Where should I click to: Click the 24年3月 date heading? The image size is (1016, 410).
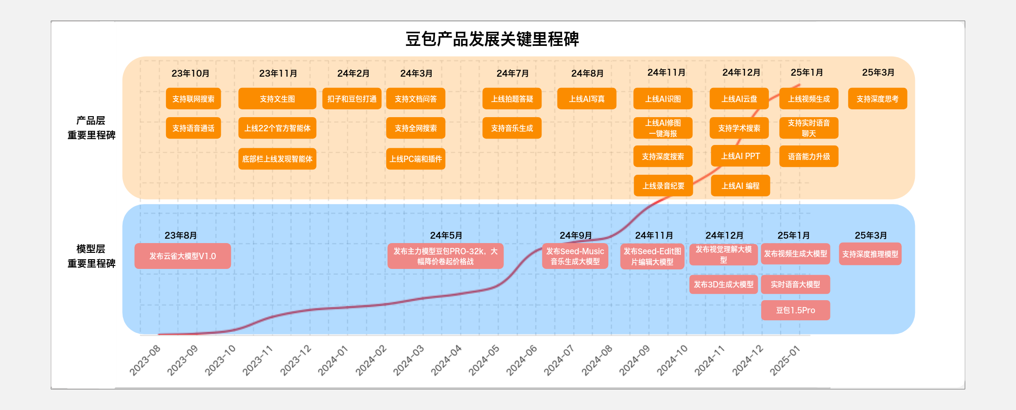pos(416,73)
